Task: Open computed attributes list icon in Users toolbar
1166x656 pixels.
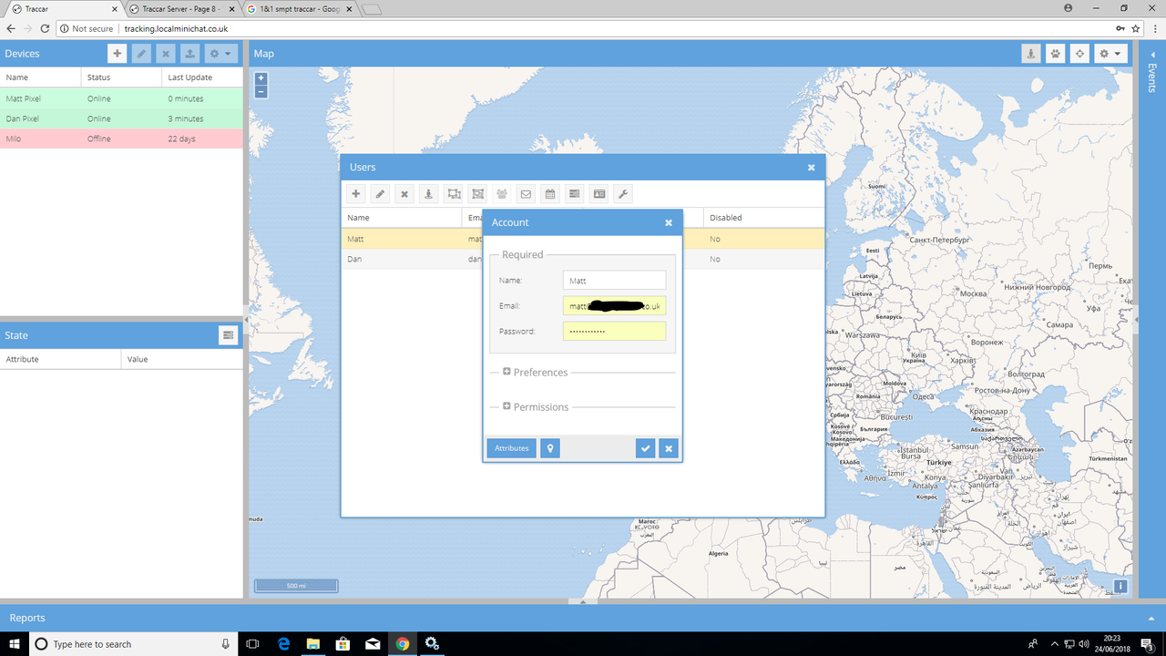Action: (574, 193)
